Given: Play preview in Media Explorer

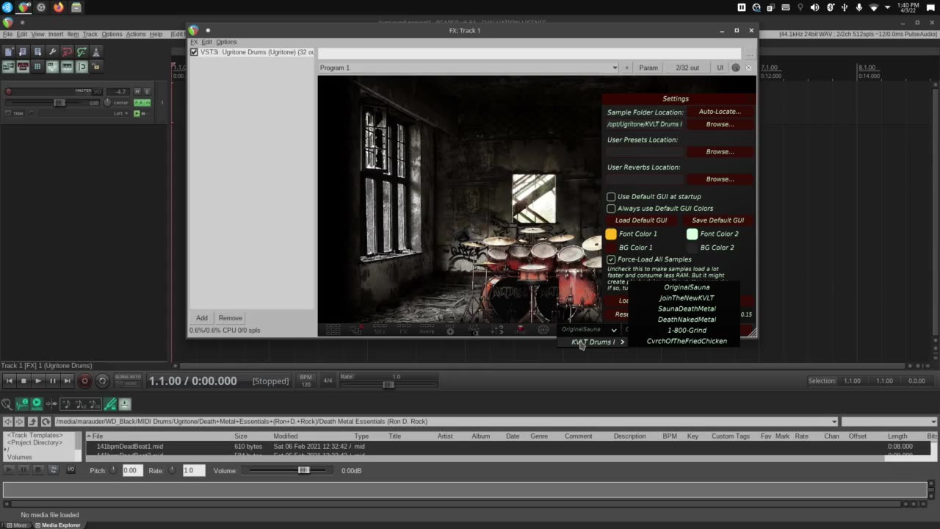Looking at the screenshot, I should (9, 469).
